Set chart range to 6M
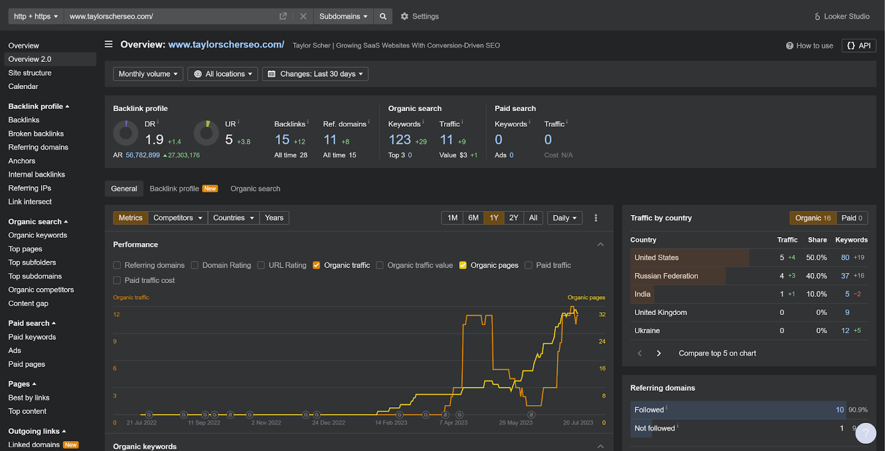The height and width of the screenshot is (451, 885). pos(473,218)
